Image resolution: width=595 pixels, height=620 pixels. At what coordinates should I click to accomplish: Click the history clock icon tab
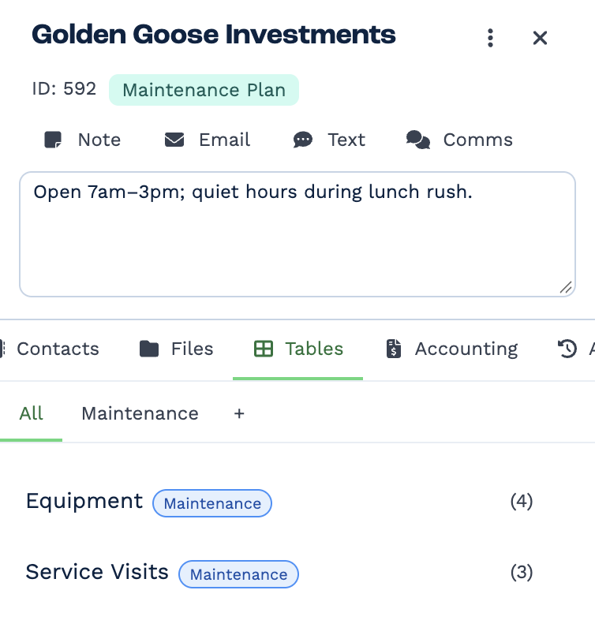567,349
